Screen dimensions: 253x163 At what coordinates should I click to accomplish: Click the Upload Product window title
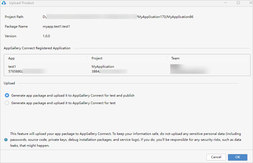(x=21, y=3)
